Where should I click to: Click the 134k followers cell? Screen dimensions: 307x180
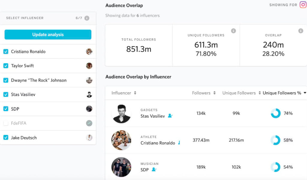pyautogui.click(x=201, y=113)
